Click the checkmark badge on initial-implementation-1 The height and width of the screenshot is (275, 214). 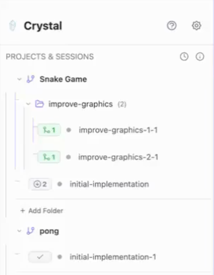point(40,257)
